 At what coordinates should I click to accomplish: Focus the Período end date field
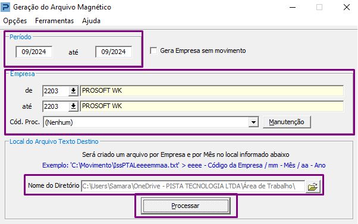(x=114, y=52)
